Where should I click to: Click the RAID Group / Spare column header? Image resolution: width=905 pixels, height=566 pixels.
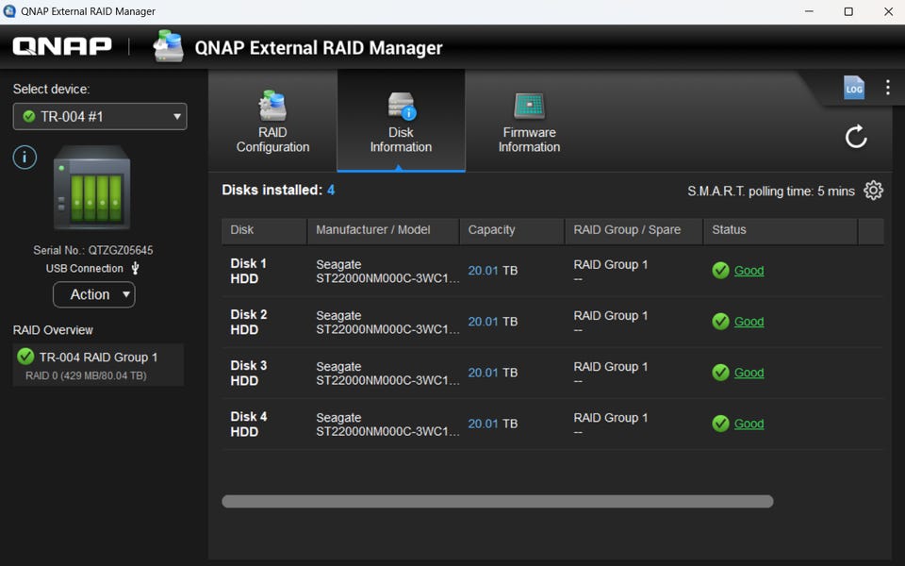point(633,230)
